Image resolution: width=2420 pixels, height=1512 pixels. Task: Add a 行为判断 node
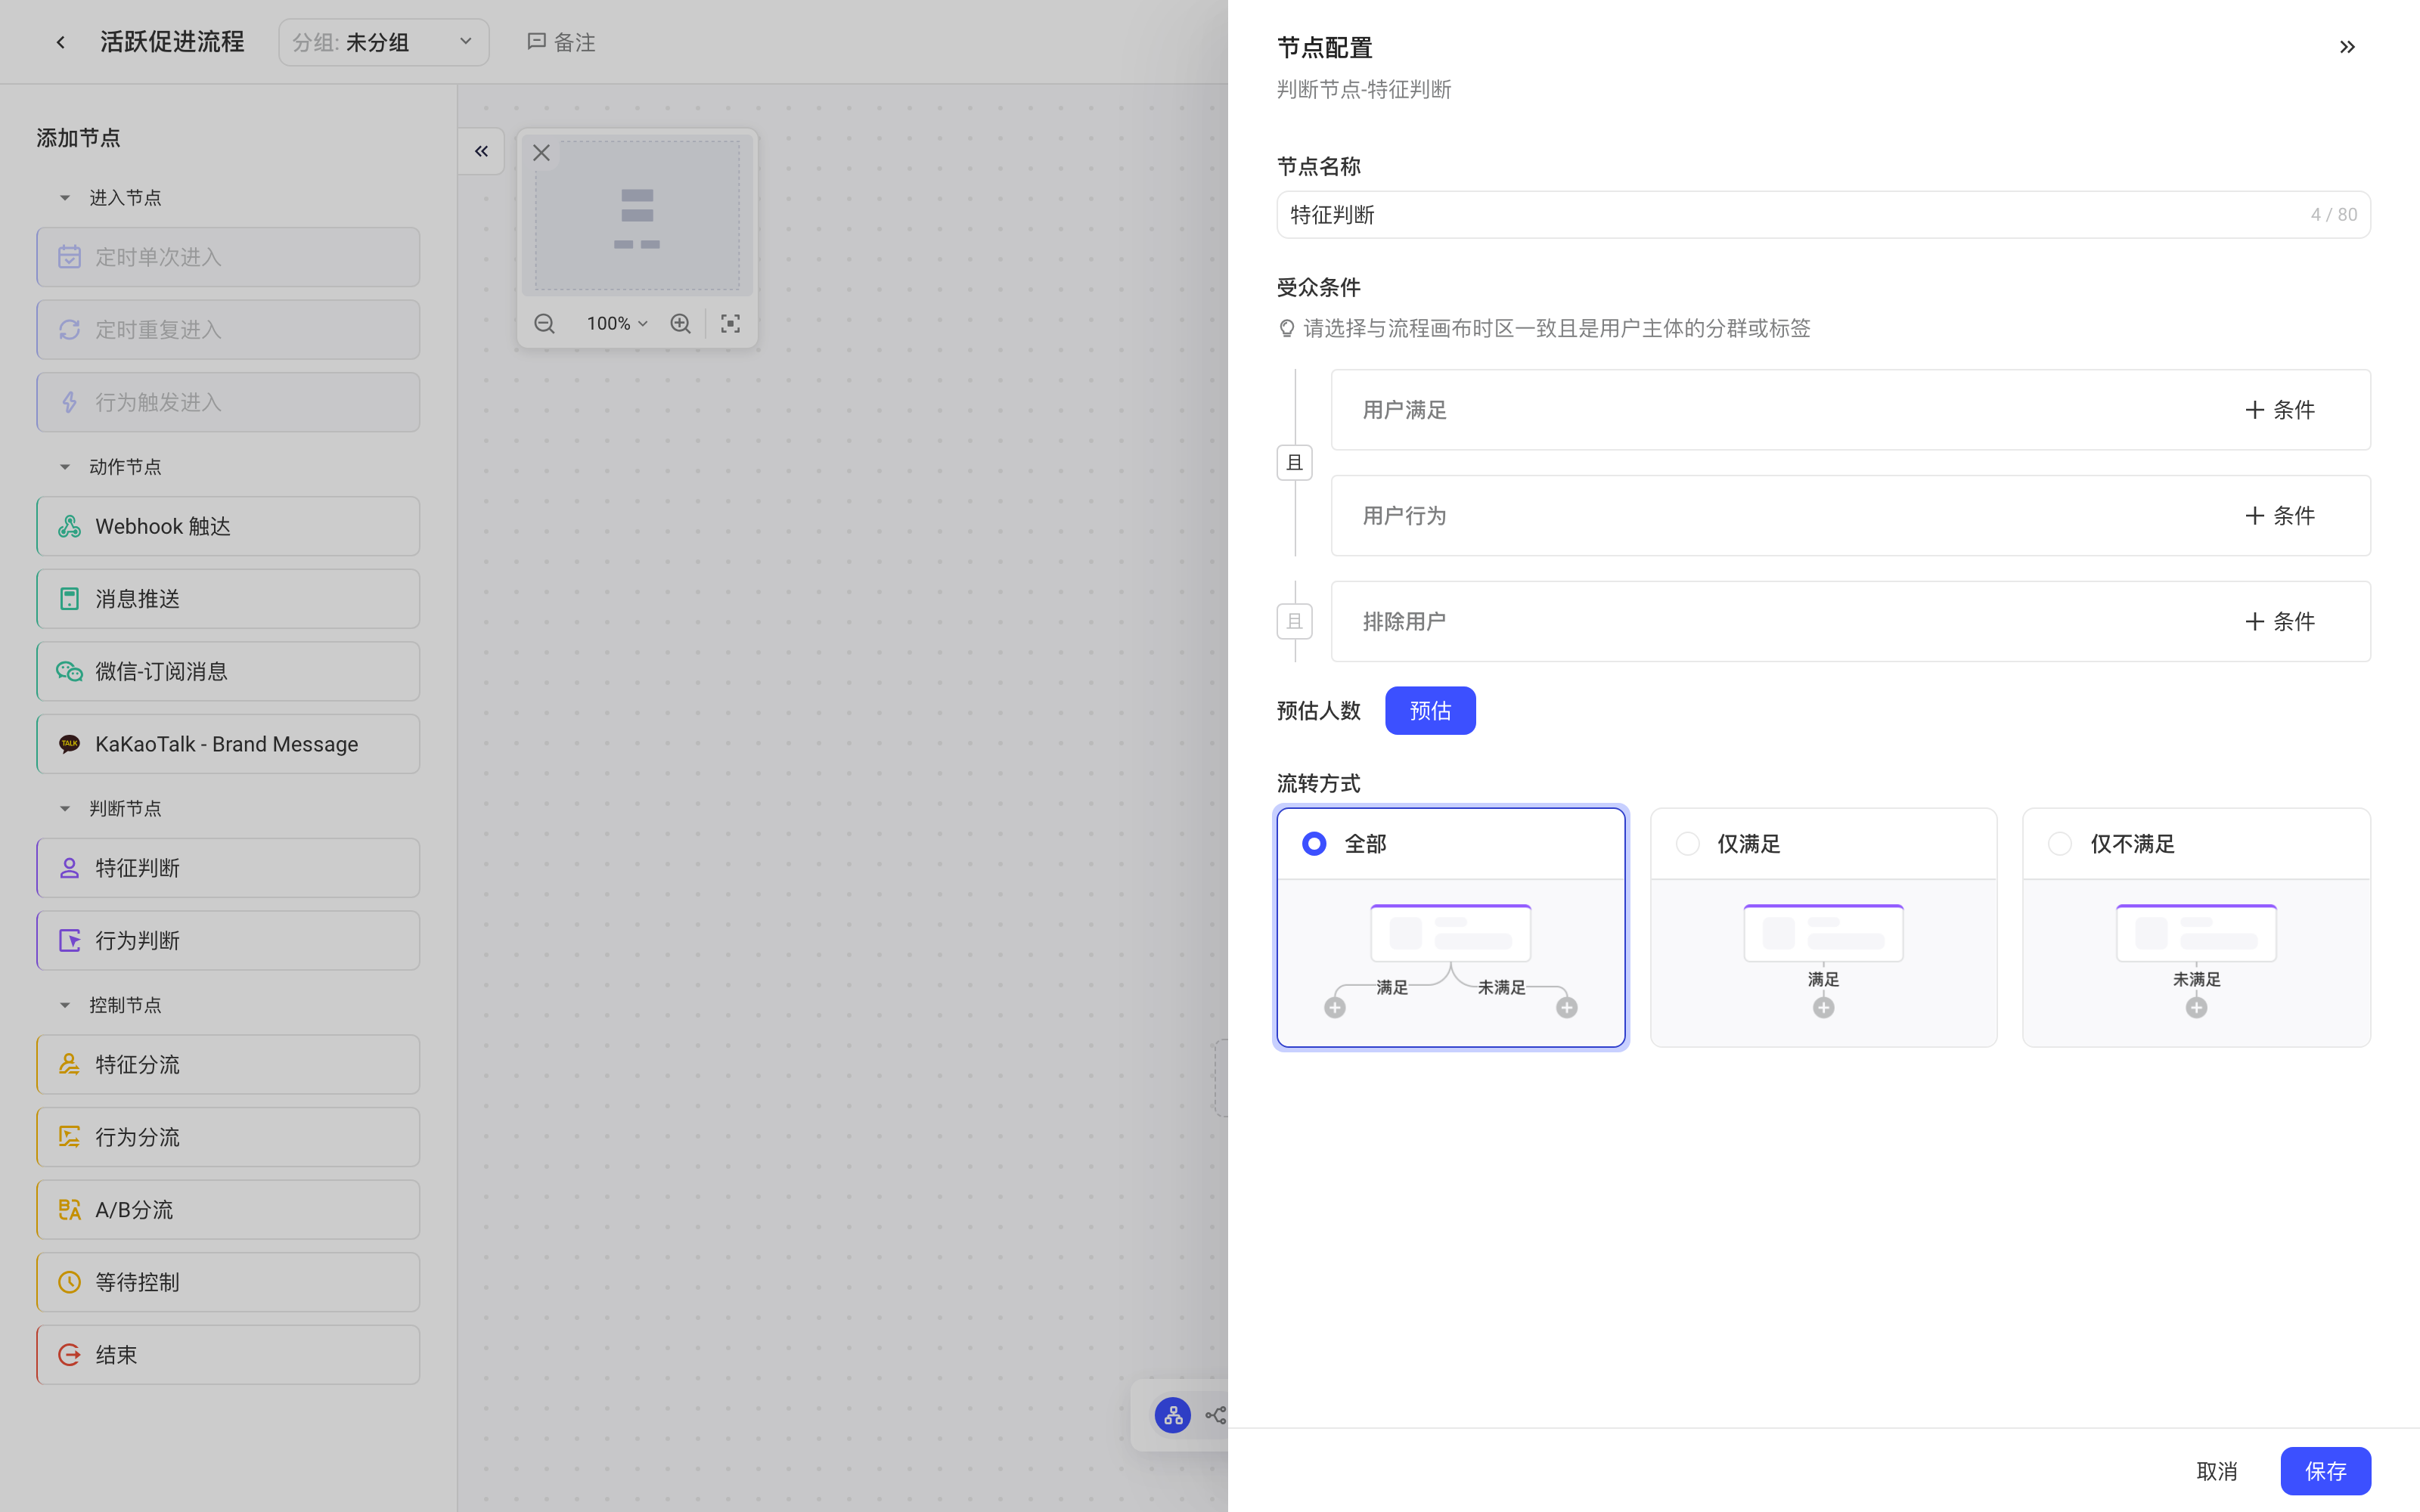click(x=228, y=940)
